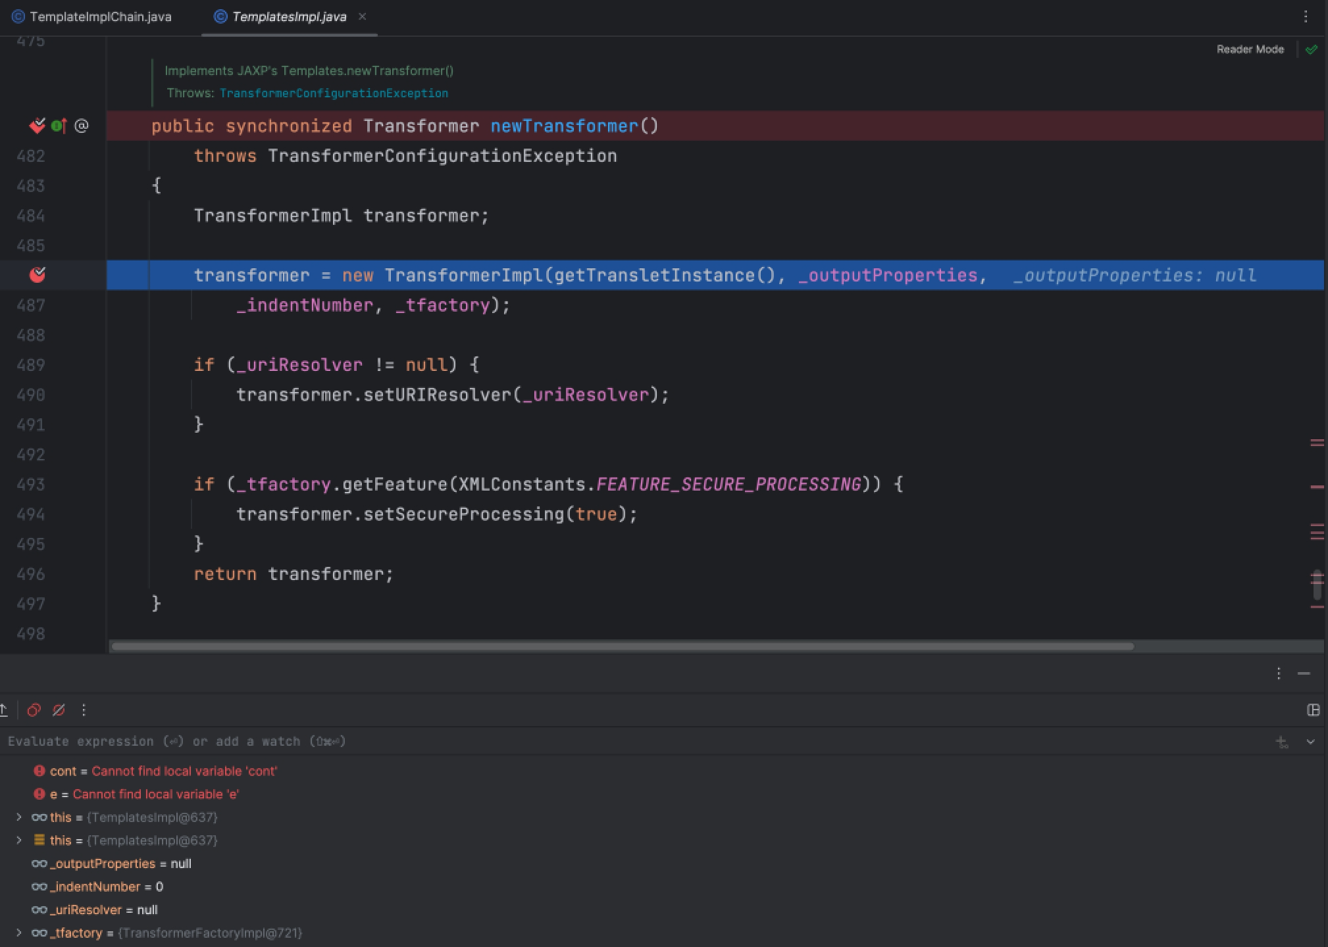Screen dimensions: 1328x947
Task: Open editor tabs options menu
Action: tap(1306, 17)
